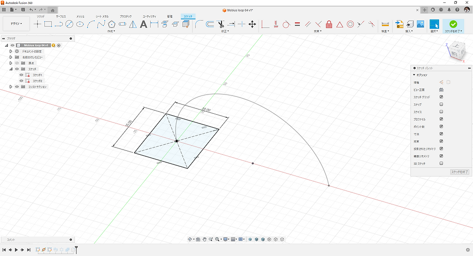
Task: Switch to the 管理 tab
Action: click(x=170, y=16)
